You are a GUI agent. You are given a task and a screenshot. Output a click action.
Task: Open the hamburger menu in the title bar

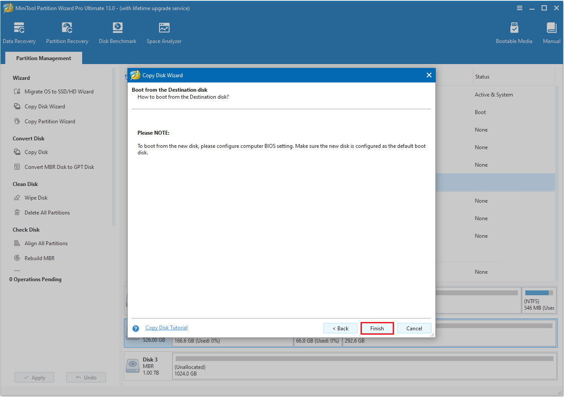pyautogui.click(x=520, y=7)
